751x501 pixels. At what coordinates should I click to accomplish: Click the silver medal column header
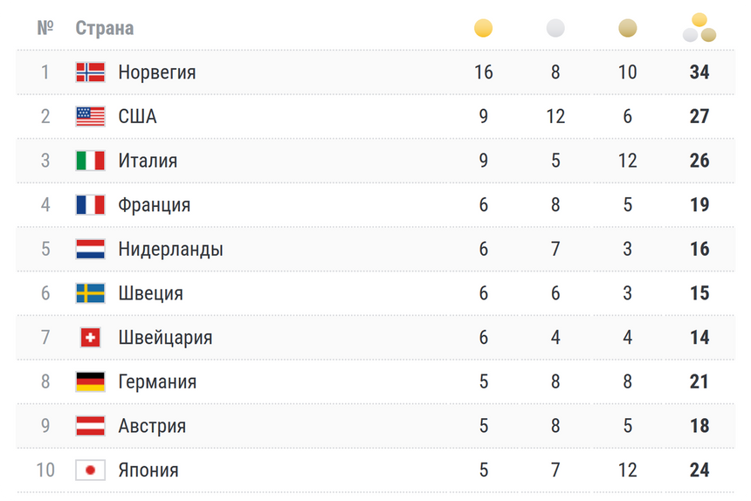[555, 29]
